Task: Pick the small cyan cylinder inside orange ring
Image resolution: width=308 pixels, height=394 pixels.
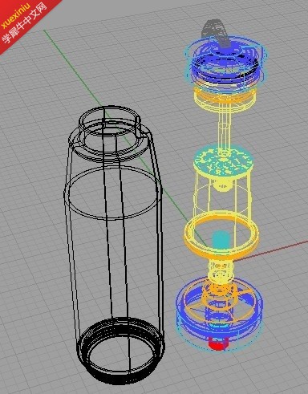Action: [x=221, y=238]
